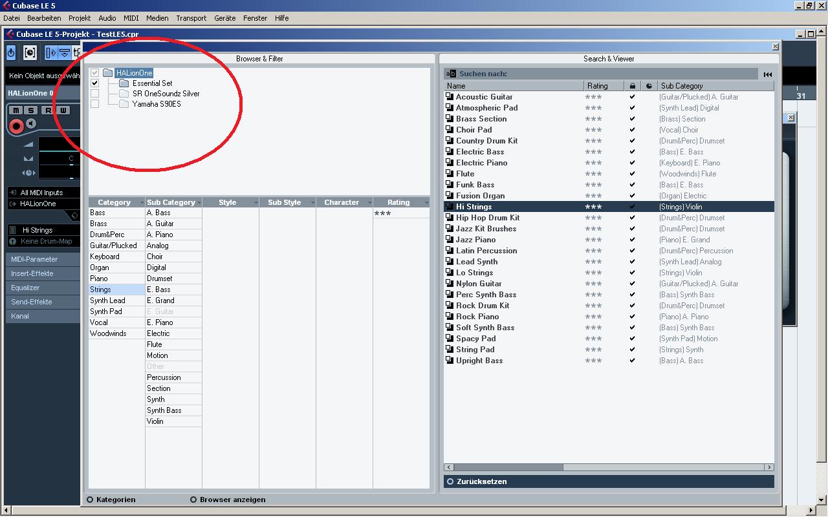Open the Character column dropdown arrow
Viewport: 828px width, 517px height.
pyautogui.click(x=369, y=203)
